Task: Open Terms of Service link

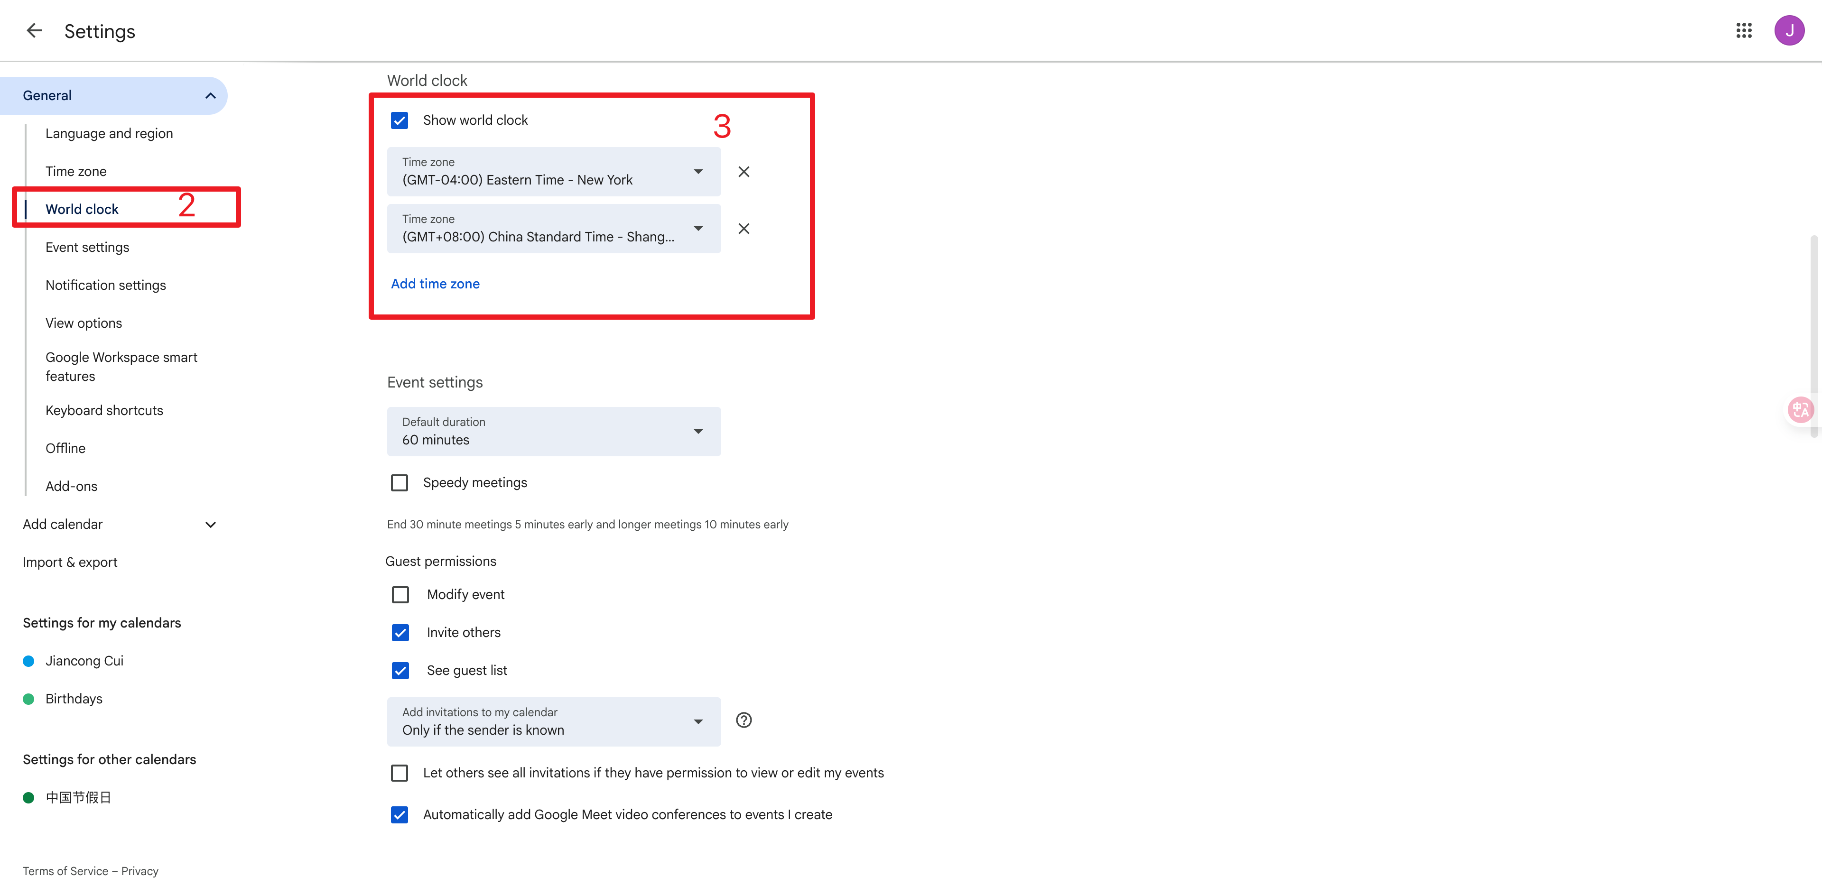Action: point(65,871)
